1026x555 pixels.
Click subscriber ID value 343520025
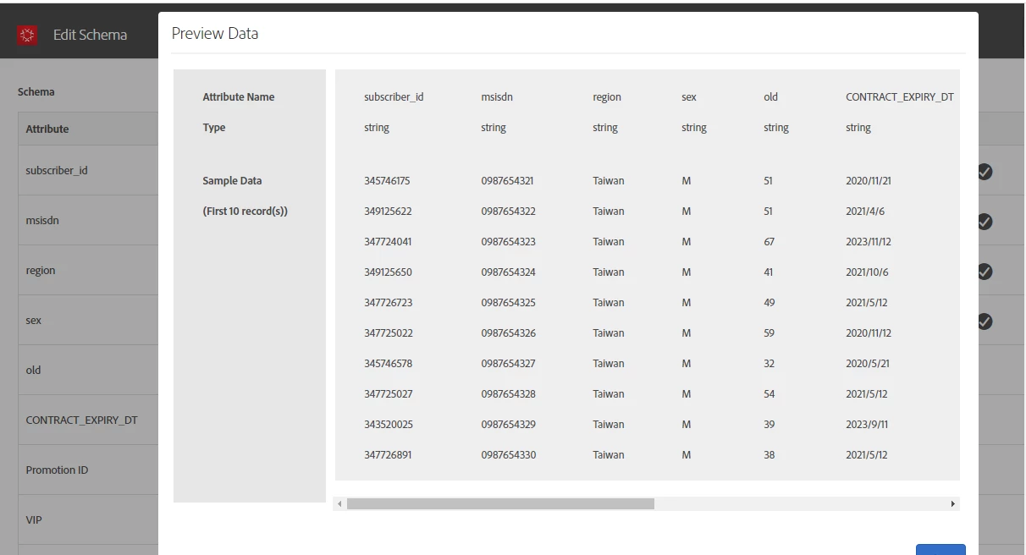tap(389, 425)
